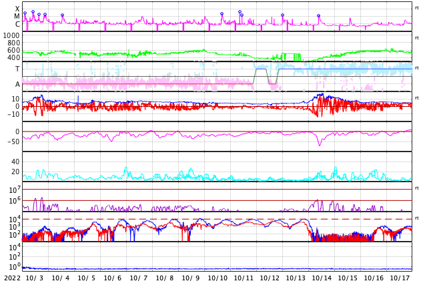
Task: Click the 10/13 date label
Action: [x=296, y=278]
